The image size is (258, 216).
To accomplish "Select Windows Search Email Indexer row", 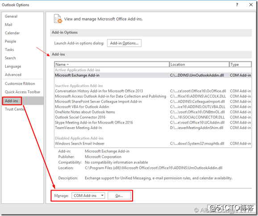I will coord(153,143).
